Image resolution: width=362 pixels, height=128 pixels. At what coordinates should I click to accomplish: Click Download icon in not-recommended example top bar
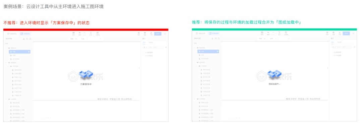tap(151, 33)
